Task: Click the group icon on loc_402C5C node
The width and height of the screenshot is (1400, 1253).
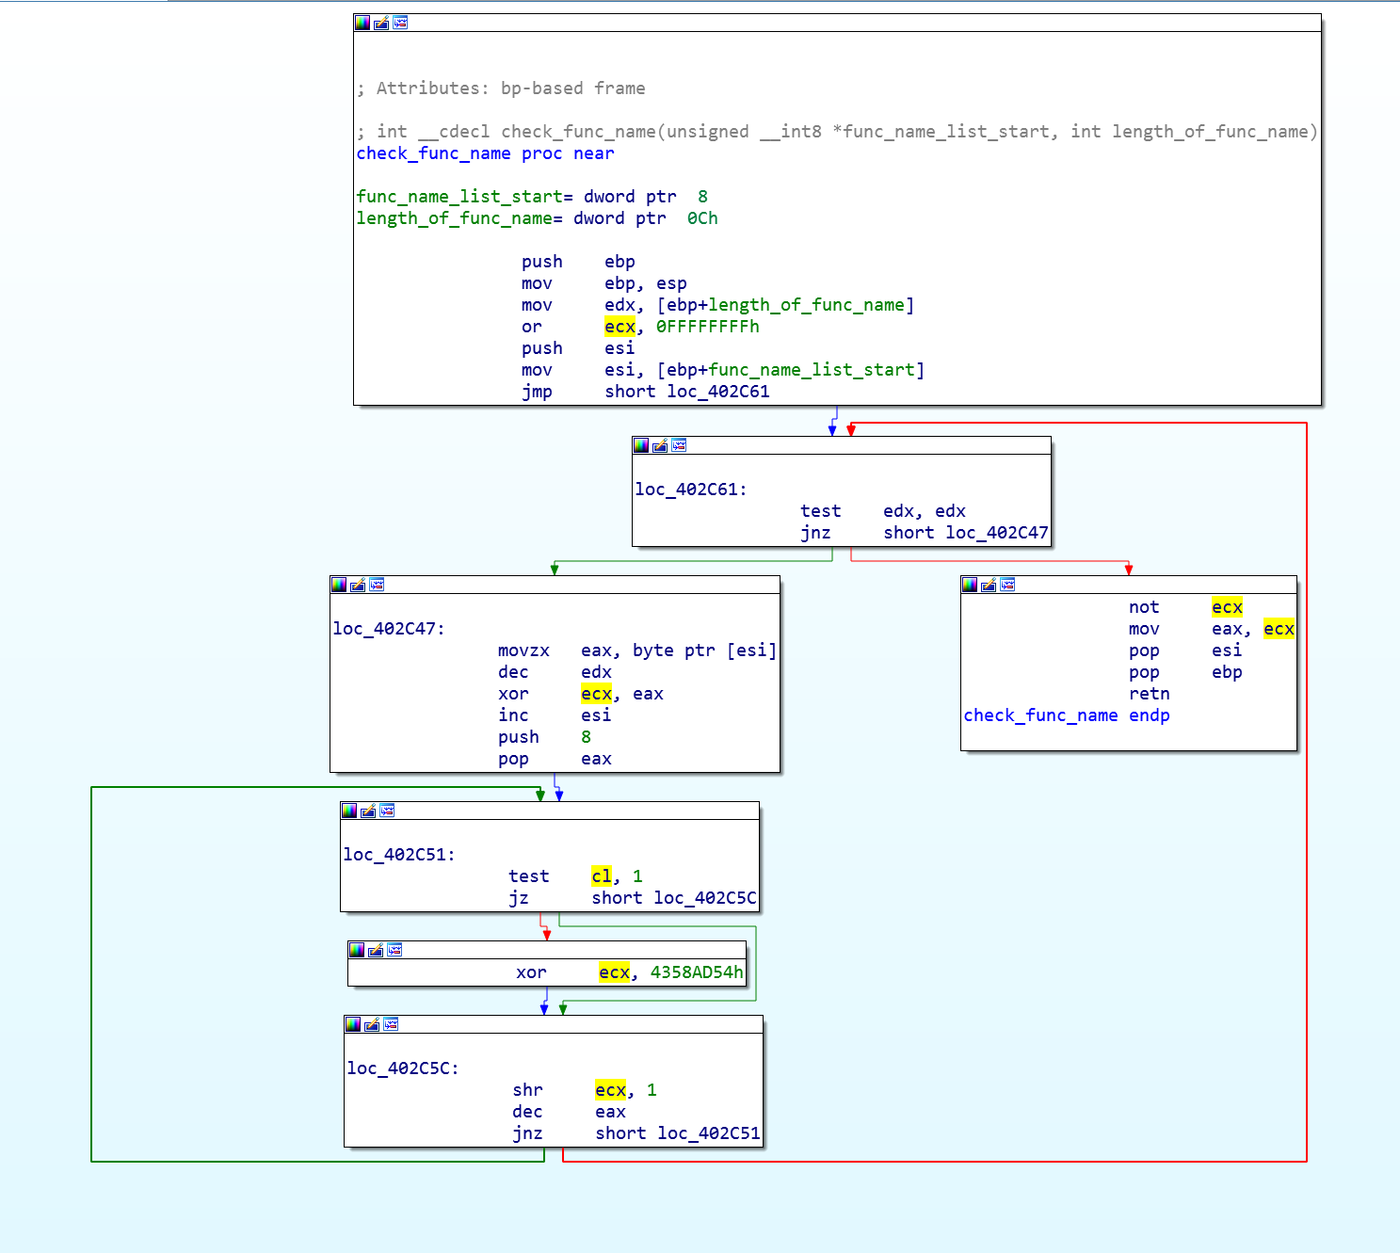Action: tap(391, 1024)
